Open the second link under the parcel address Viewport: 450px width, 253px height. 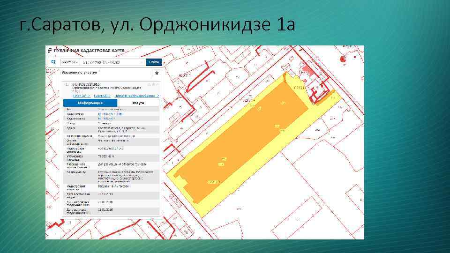pyautogui.click(x=102, y=96)
